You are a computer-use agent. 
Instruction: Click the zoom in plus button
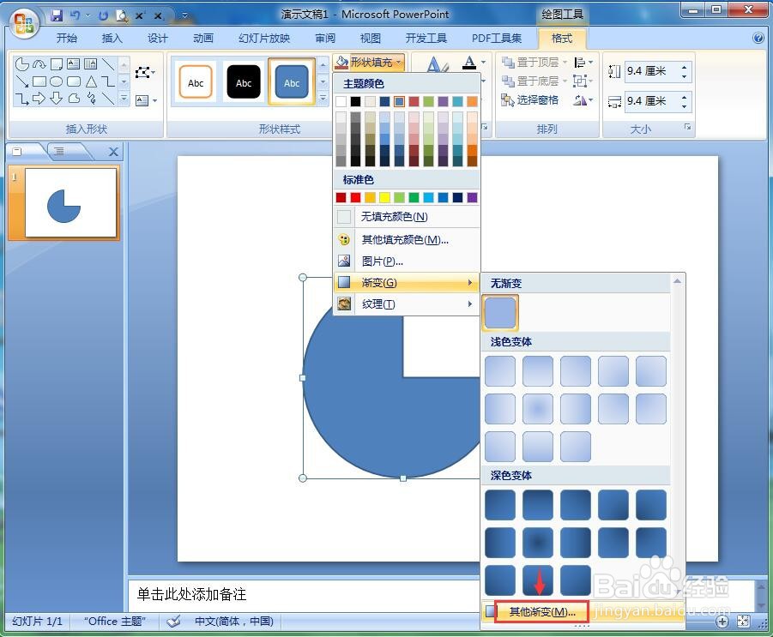(722, 622)
